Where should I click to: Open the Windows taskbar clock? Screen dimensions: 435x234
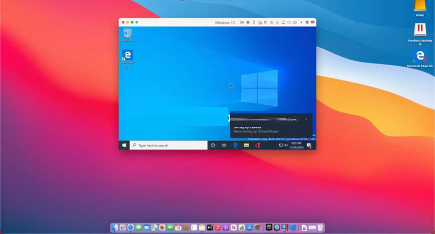(296, 146)
